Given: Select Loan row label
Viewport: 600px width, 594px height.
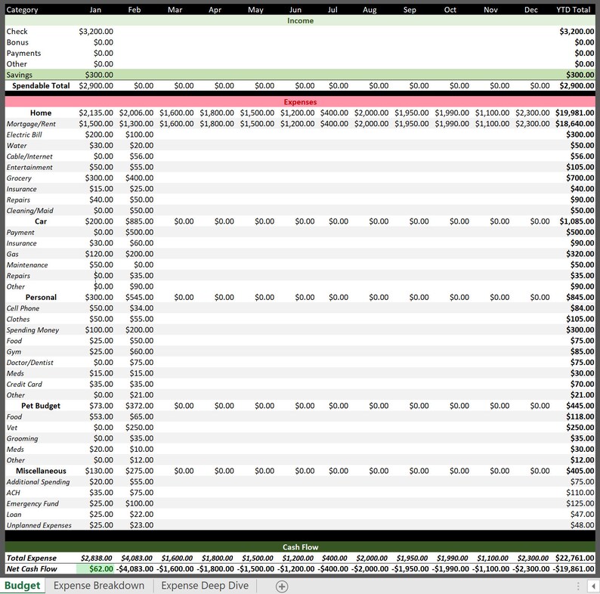Looking at the screenshot, I should coord(14,515).
